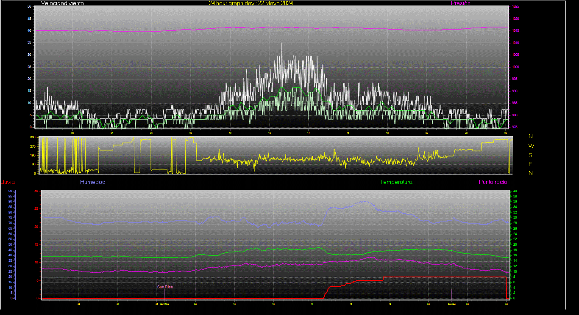
Task: Click '1000' on the pressure axis
Action: [515, 67]
